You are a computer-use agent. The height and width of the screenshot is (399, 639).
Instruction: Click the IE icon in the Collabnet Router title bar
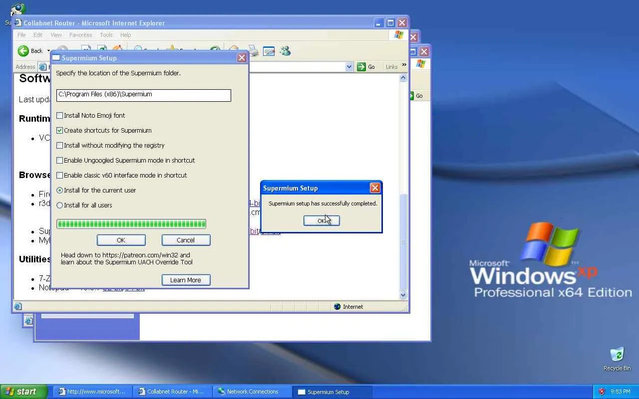(x=18, y=22)
